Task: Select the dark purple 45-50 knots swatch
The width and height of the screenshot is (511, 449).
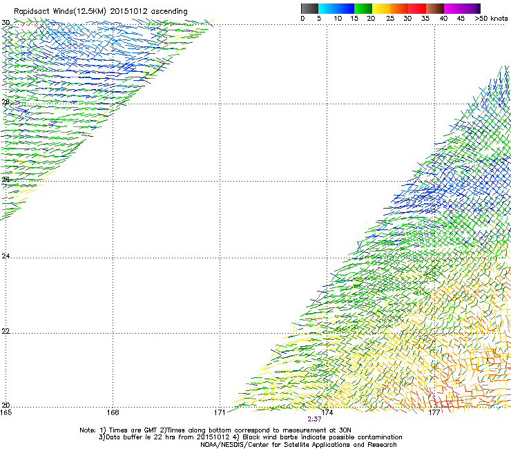Action: (x=471, y=8)
